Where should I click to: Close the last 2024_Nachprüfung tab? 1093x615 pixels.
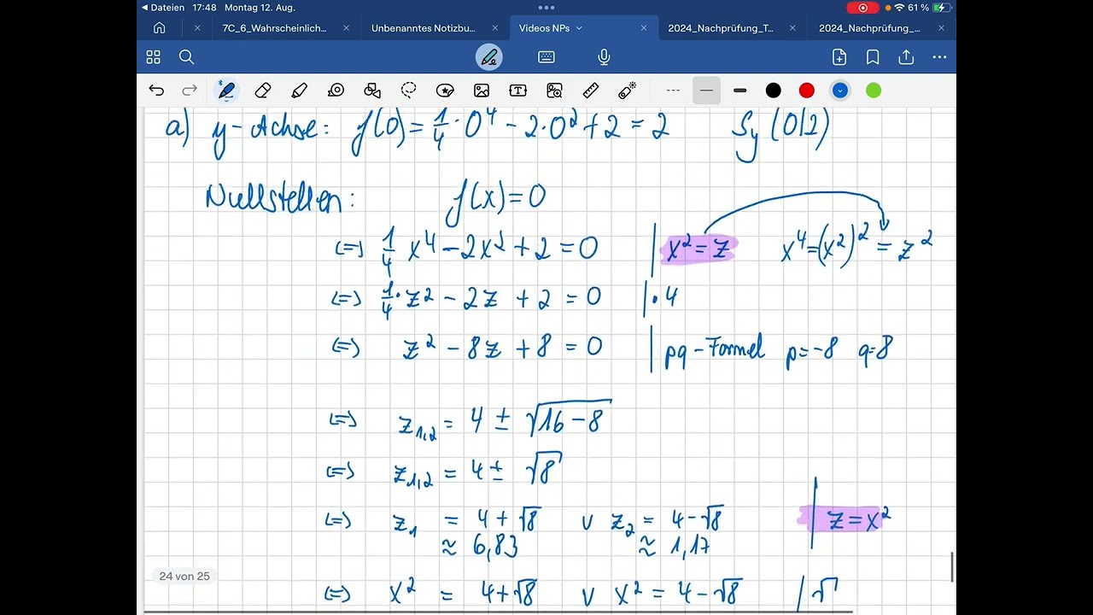point(941,28)
